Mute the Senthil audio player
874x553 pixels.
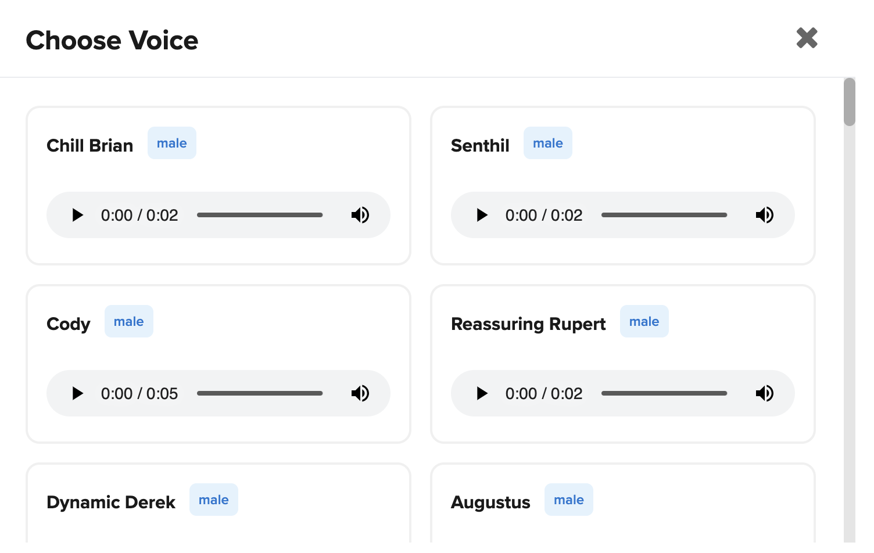[x=765, y=216]
